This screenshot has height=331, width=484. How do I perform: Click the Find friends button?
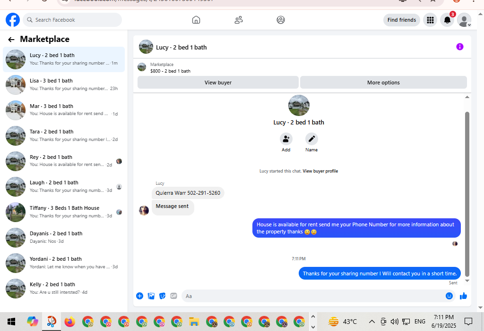pyautogui.click(x=402, y=20)
